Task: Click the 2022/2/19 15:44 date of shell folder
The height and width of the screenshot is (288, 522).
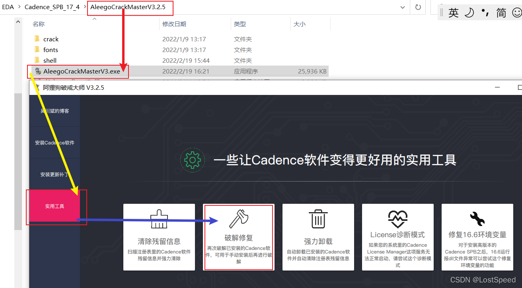Action: 186,61
